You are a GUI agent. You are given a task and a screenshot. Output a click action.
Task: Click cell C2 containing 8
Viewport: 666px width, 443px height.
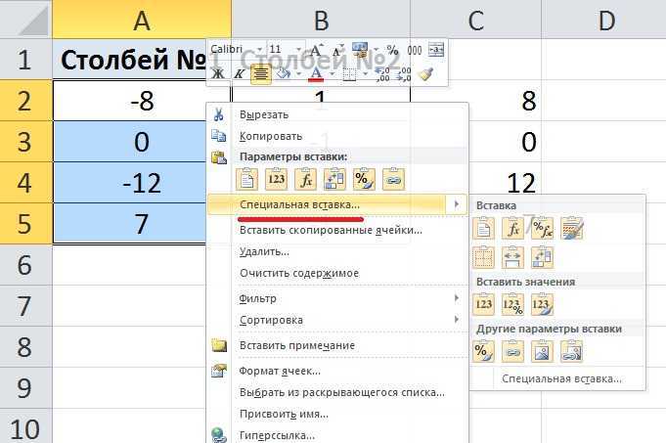(505, 101)
